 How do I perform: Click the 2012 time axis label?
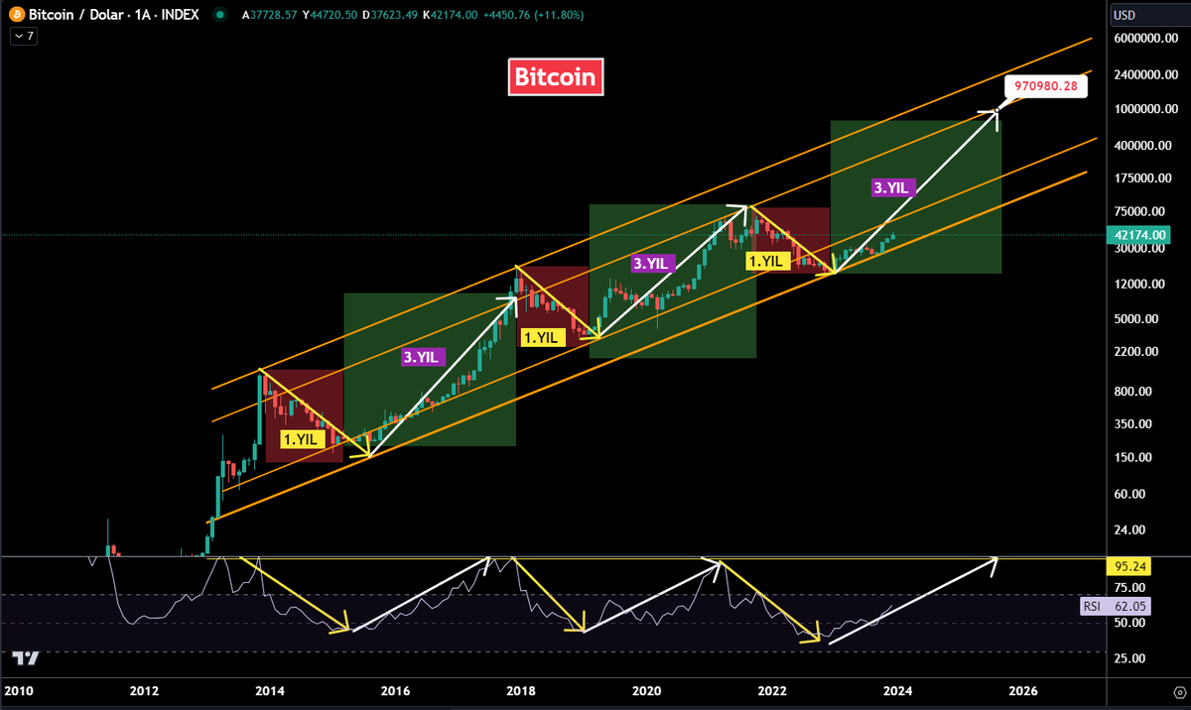(x=145, y=690)
